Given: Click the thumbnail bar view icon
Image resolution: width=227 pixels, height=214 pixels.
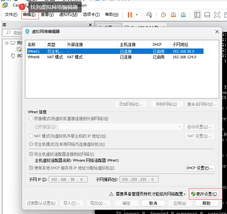Looking at the screenshot, I should pyautogui.click(x=207, y=15).
